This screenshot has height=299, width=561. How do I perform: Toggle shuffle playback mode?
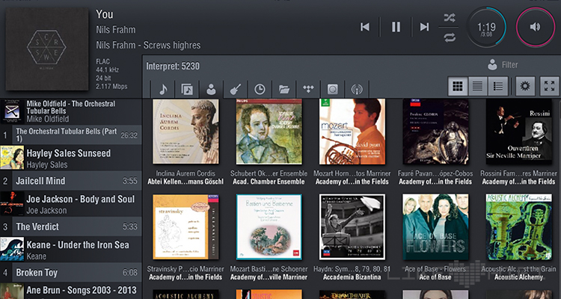[450, 17]
